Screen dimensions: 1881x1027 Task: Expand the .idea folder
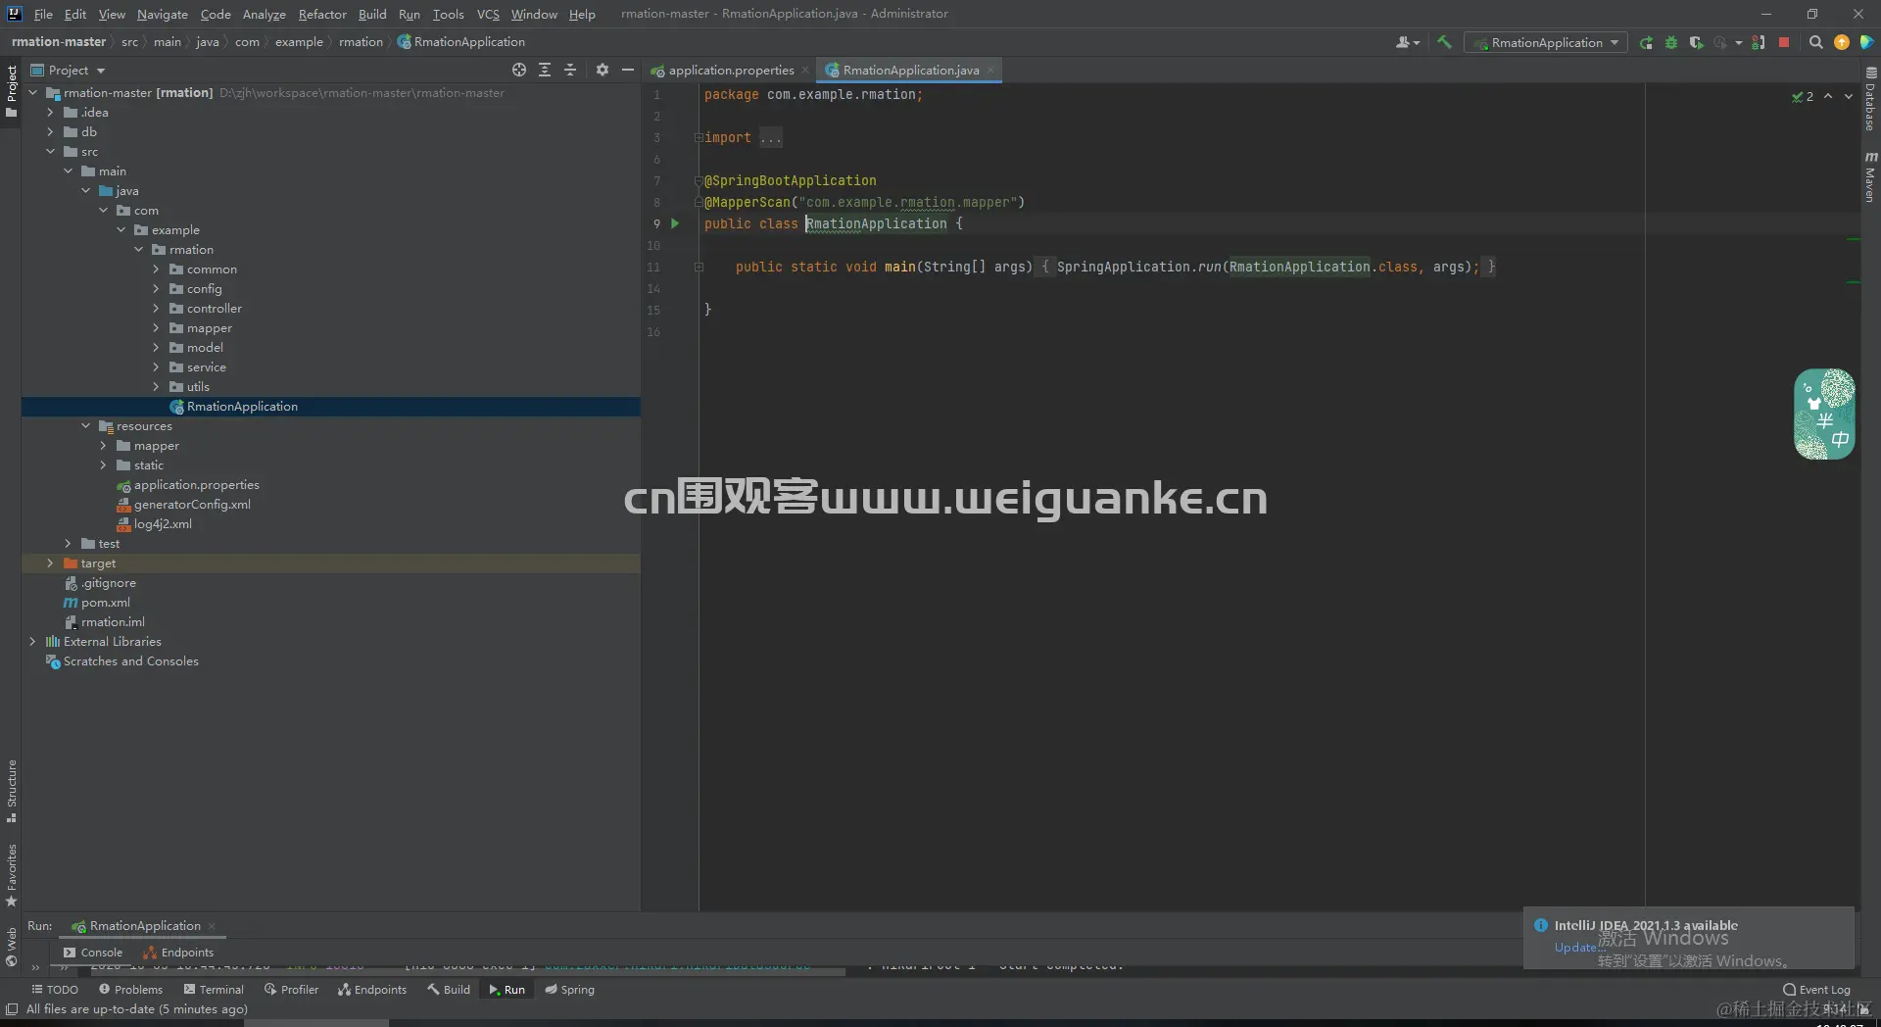[50, 113]
